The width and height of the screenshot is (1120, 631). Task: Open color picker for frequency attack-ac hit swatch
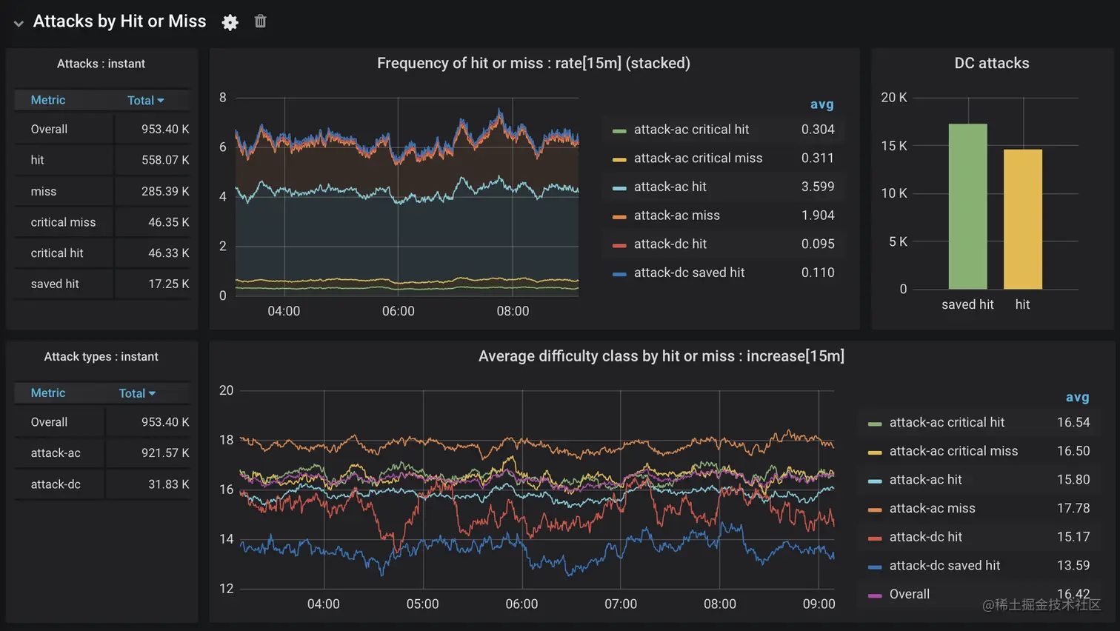coord(619,188)
